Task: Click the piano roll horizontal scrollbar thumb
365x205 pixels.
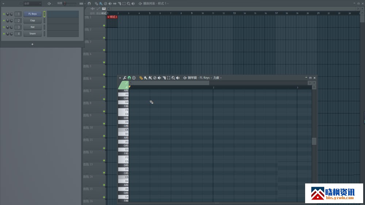Action: tap(171, 83)
